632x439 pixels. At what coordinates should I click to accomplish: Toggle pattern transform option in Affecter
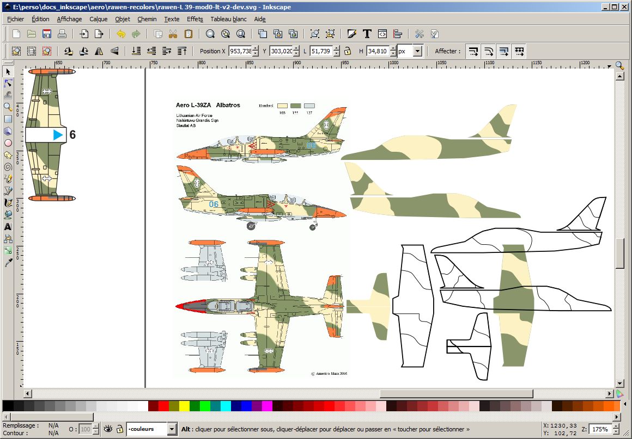[x=519, y=51]
